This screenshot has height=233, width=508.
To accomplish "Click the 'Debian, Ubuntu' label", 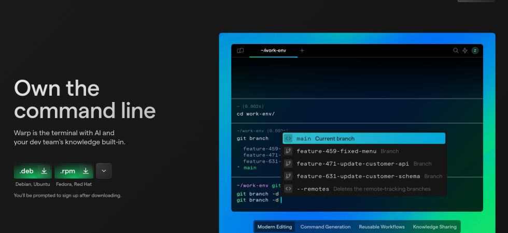I will click(x=33, y=184).
